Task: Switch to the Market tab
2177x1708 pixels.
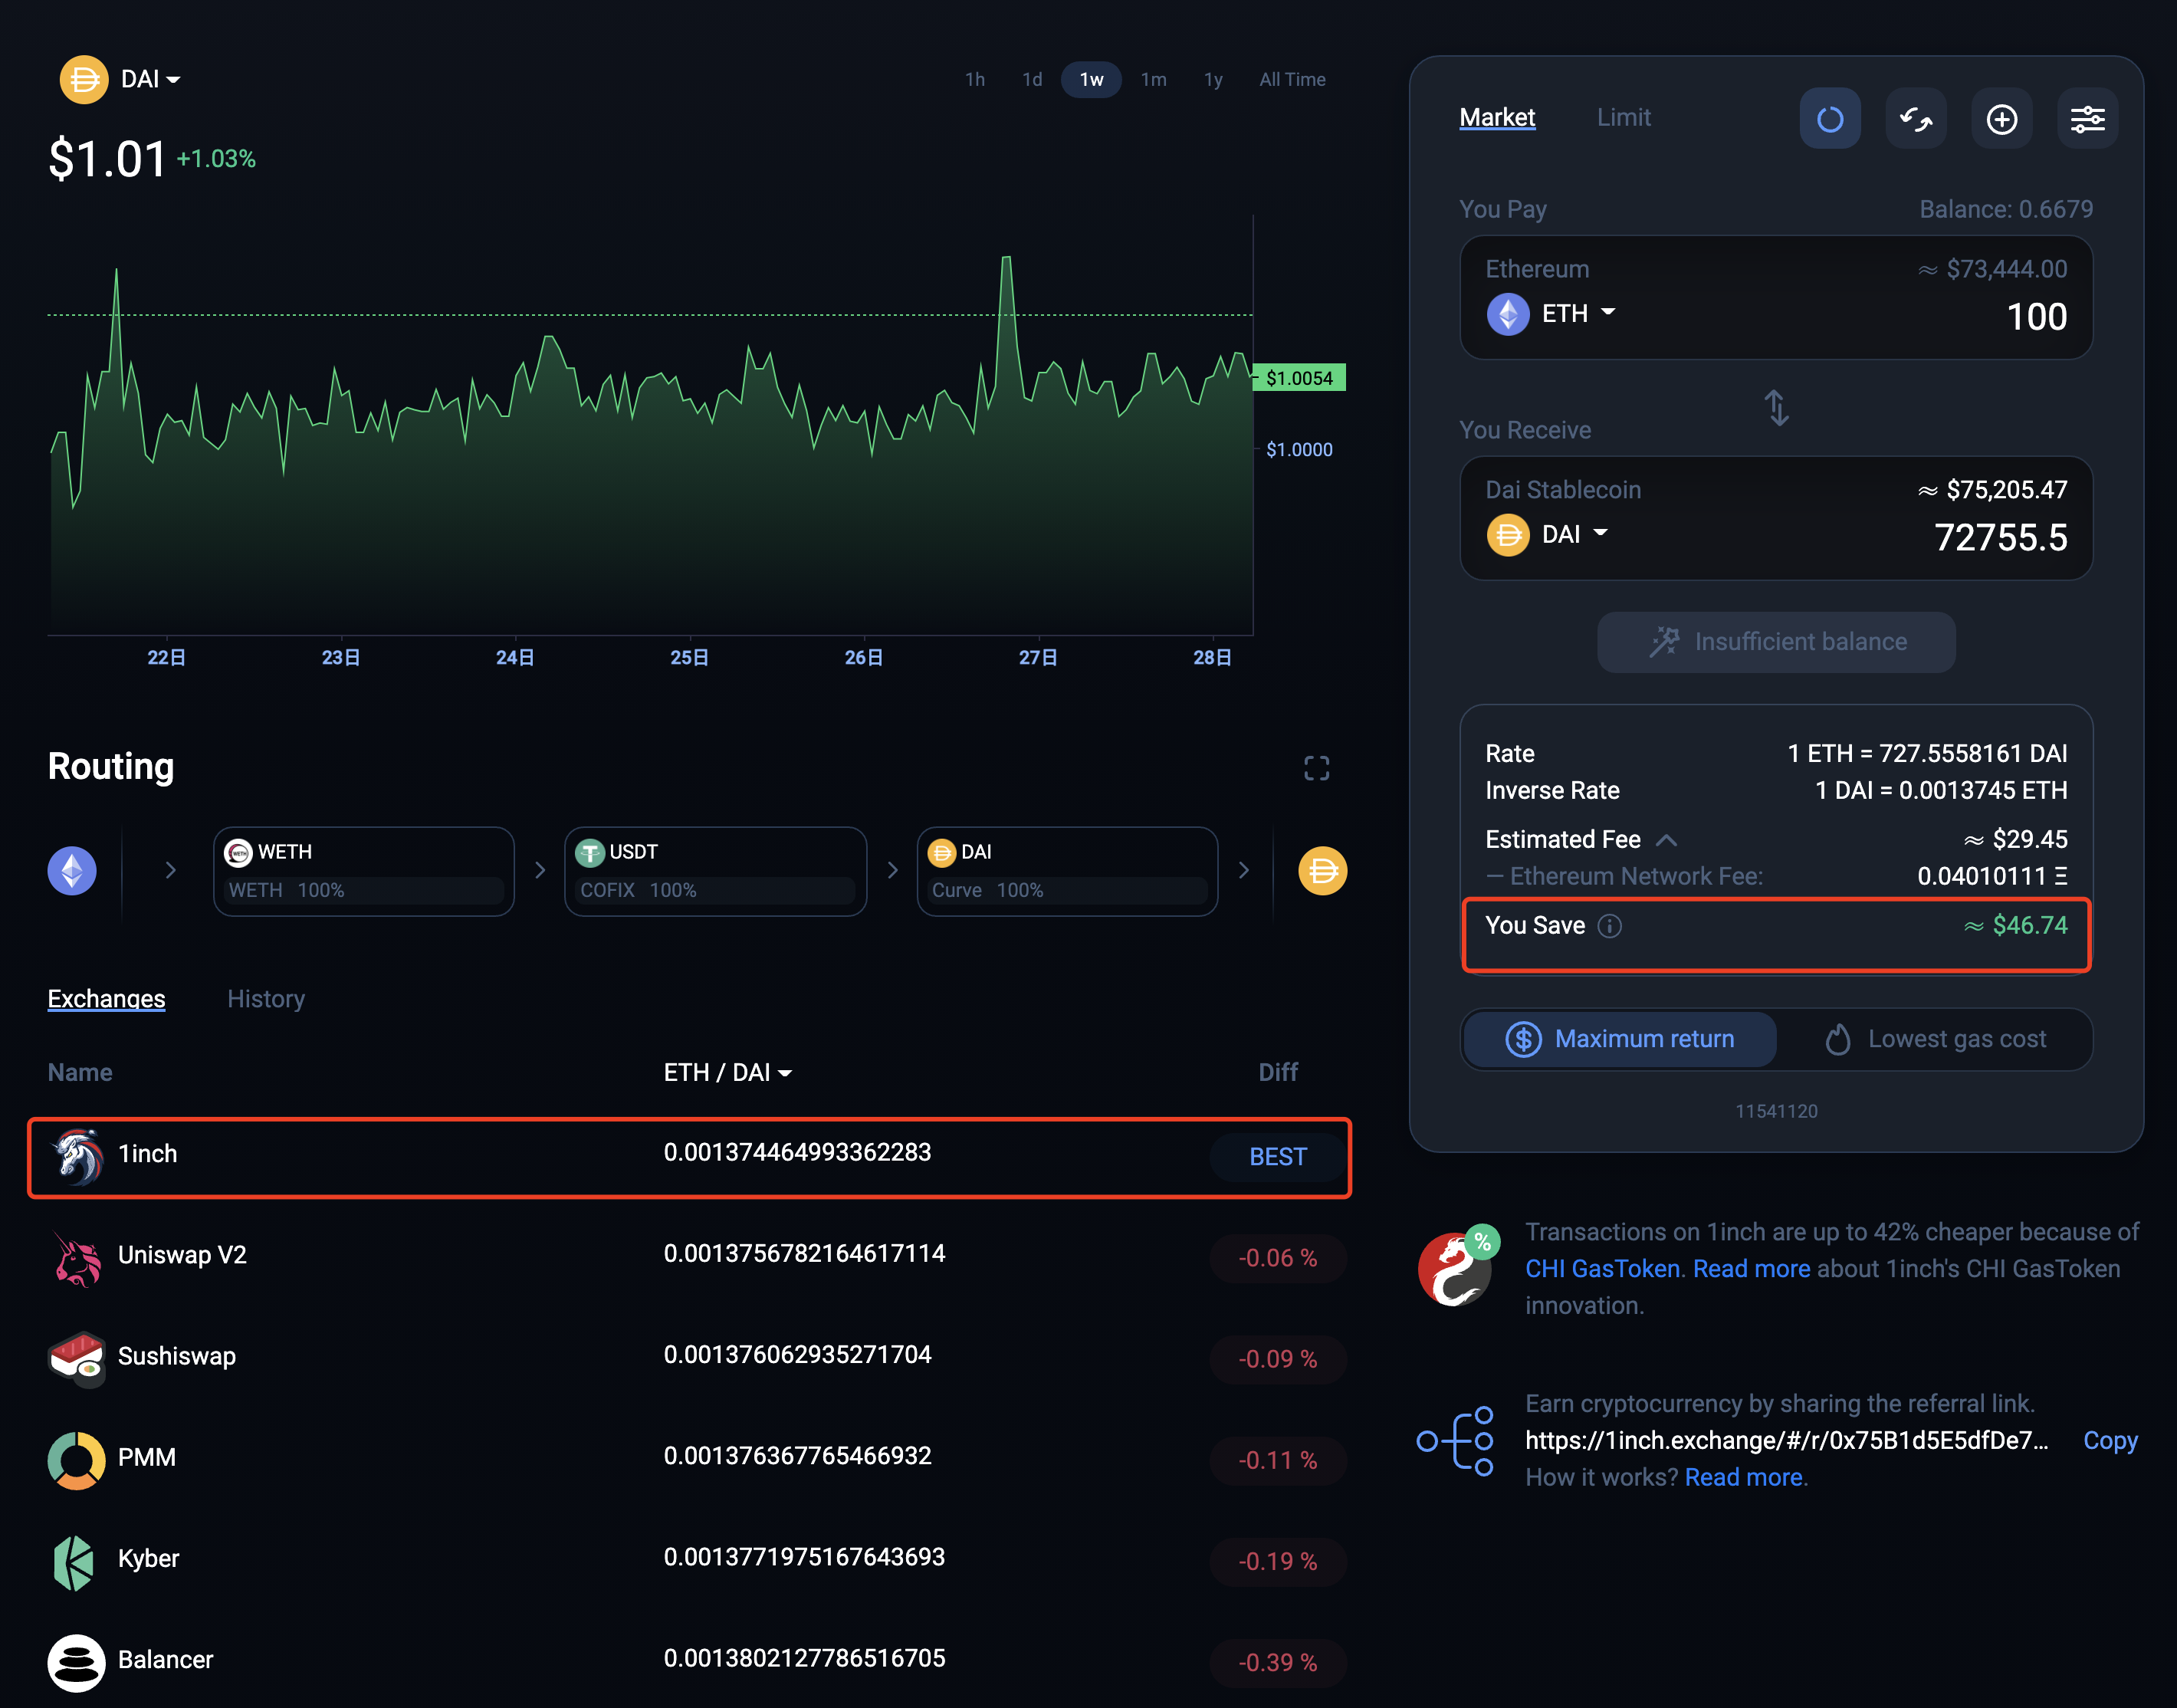Action: [x=1497, y=117]
